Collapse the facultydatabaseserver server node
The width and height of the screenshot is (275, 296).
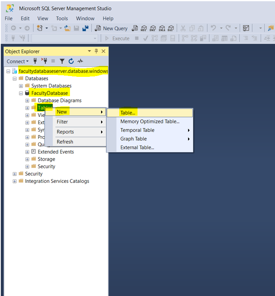(x=8, y=71)
